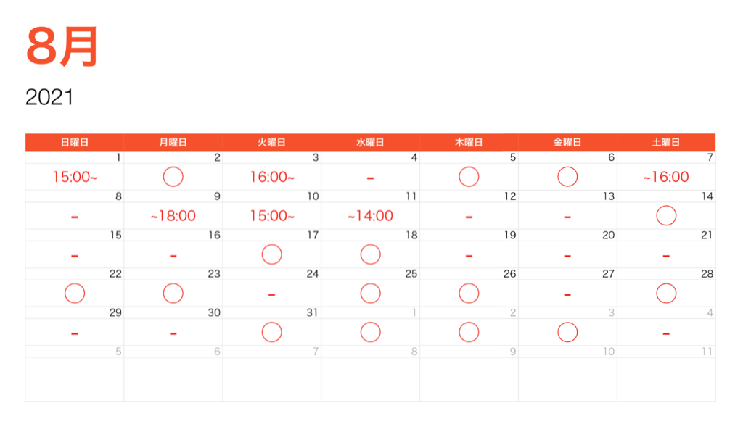Select the circle on Saturday August 14
This screenshot has width=743, height=424.
pyautogui.click(x=666, y=215)
